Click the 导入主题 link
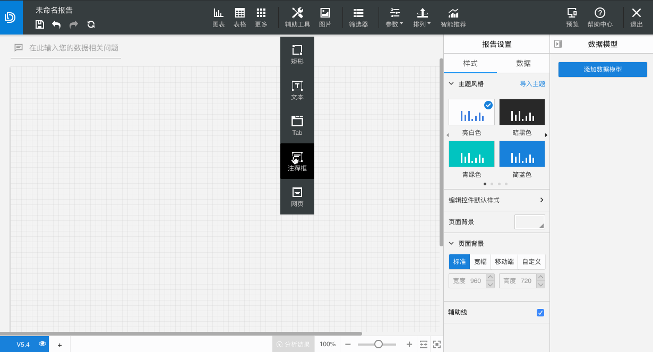 [x=532, y=84]
